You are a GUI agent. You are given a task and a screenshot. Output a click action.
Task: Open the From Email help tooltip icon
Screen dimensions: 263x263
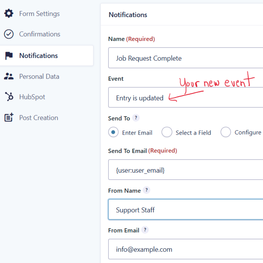pyautogui.click(x=145, y=230)
